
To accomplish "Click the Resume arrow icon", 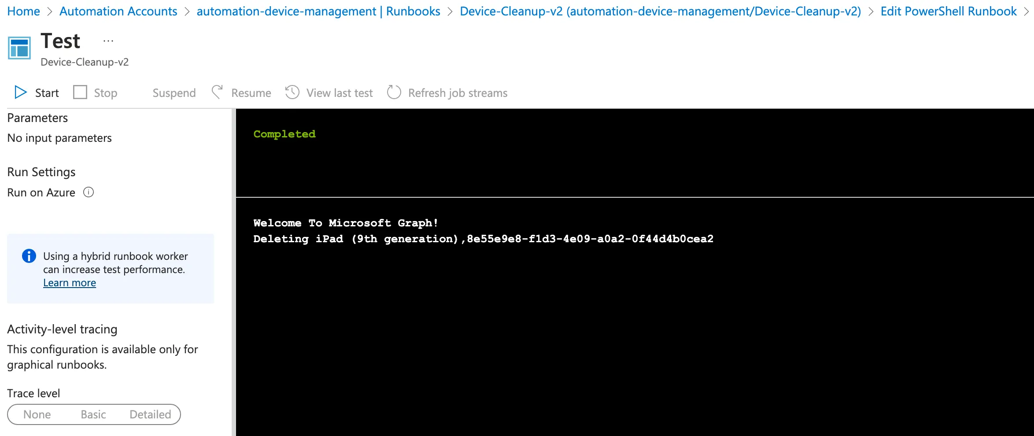I will [x=217, y=92].
